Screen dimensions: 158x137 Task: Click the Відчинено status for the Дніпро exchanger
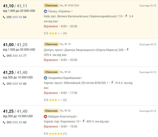point(51,60)
